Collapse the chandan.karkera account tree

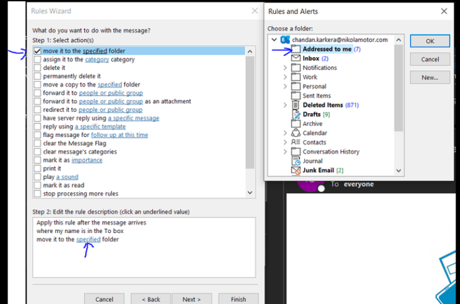pos(274,40)
